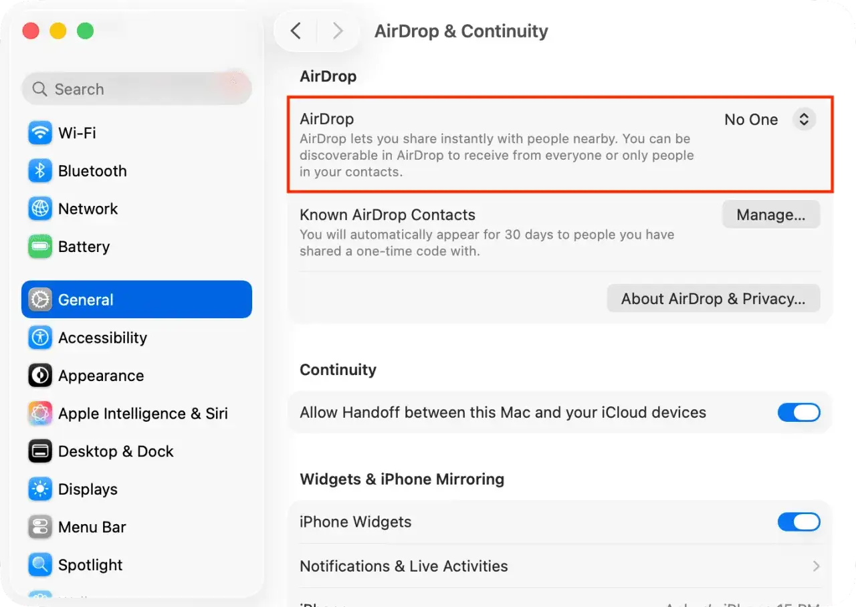
Task: Open Wi-Fi settings icon in sidebar
Action: pyautogui.click(x=40, y=133)
